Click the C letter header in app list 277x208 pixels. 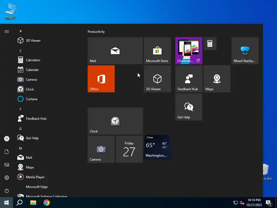coord(21,51)
